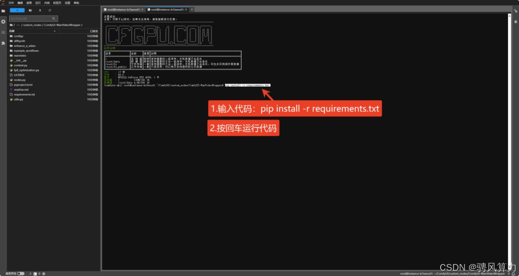519x276 pixels.
Task: Click the blue new launcher plus button
Action: [x=17, y=10]
